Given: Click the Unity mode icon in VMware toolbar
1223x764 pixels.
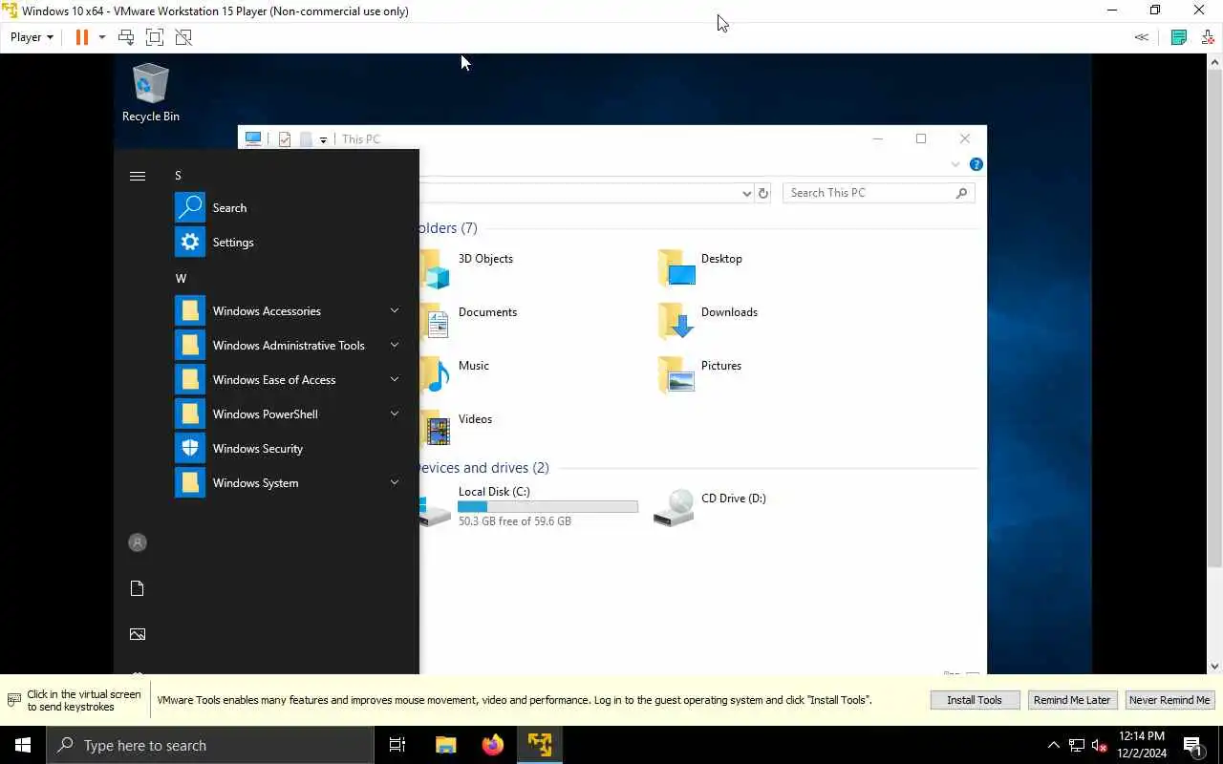Looking at the screenshot, I should pos(183,37).
